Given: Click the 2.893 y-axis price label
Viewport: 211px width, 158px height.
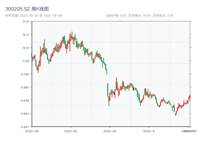Looking at the screenshot, I should 26,114.
